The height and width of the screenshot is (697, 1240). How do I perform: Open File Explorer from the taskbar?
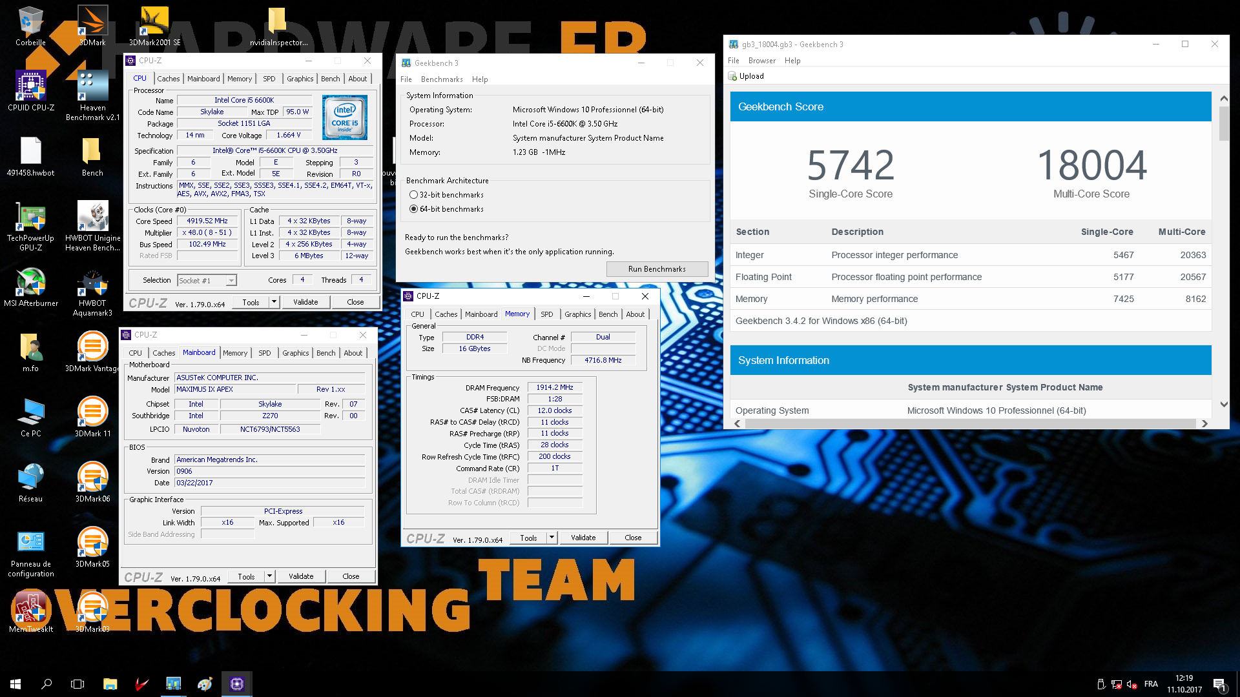coord(110,684)
